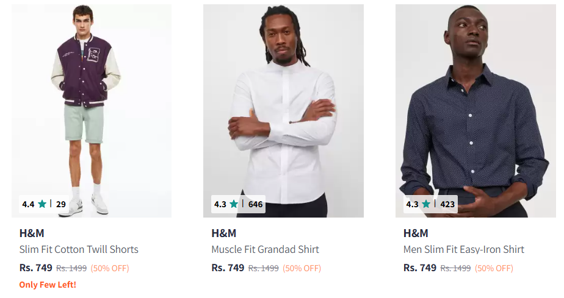This screenshot has height=298, width=564.
Task: Click the Men Slim Fit Easy-Iron Shirt title
Action: pos(463,249)
